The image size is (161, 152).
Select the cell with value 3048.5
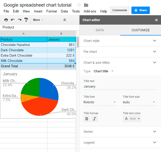pyautogui.click(x=61, y=66)
